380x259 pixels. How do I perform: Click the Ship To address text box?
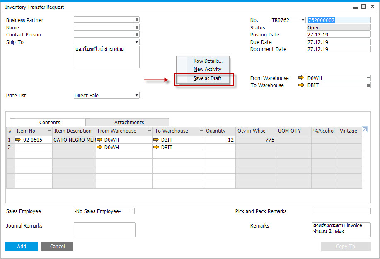click(x=106, y=57)
